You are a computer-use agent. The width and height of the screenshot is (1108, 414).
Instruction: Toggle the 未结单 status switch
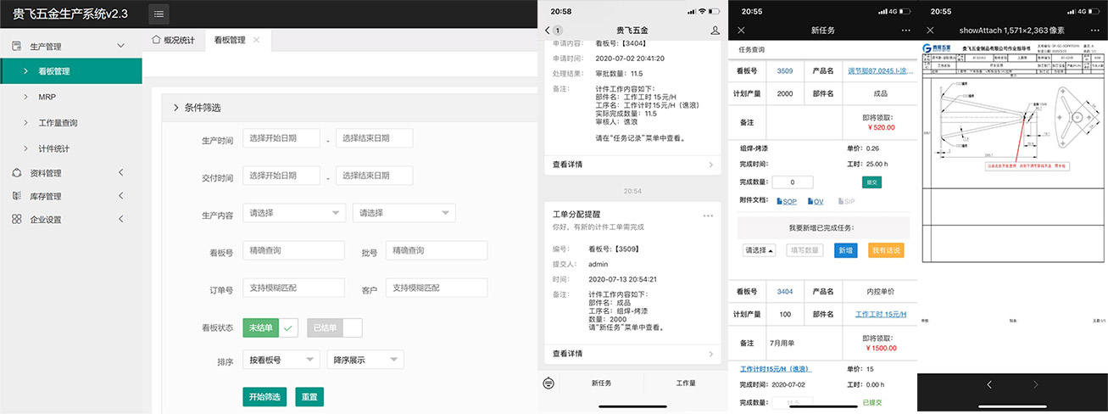click(270, 327)
